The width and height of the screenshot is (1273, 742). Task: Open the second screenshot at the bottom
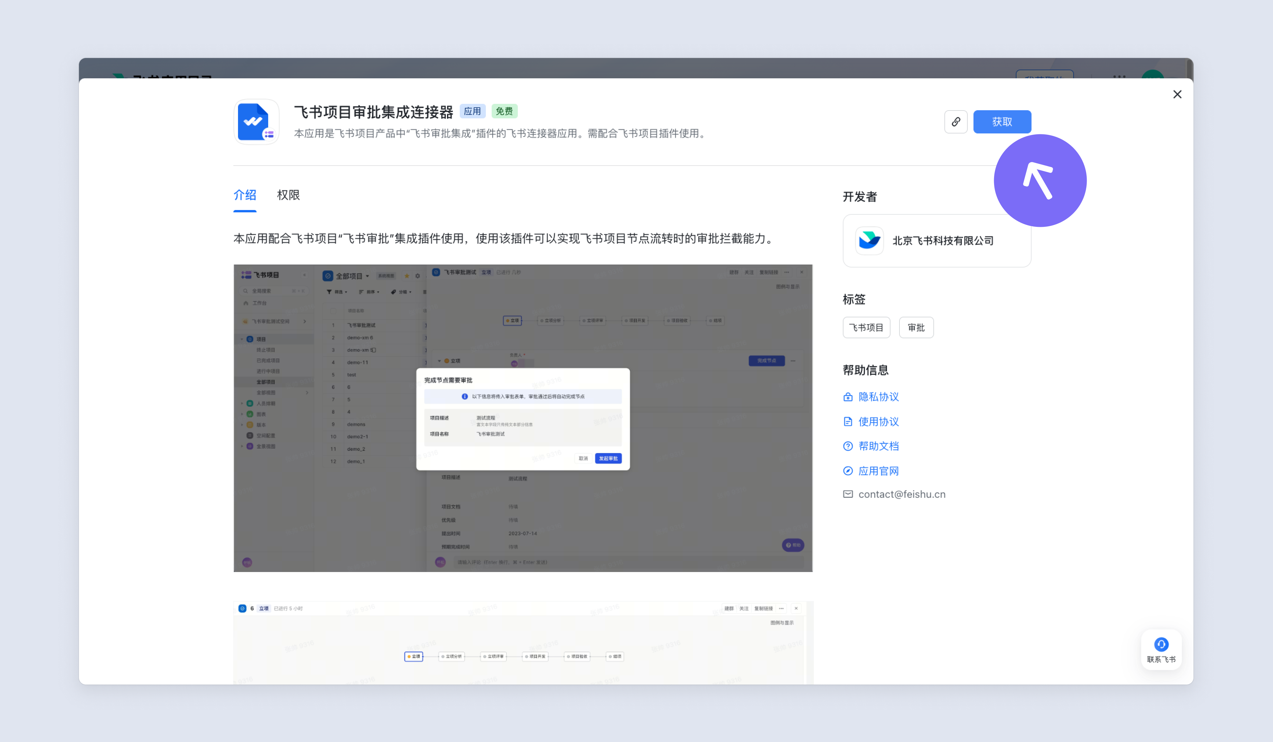523,643
